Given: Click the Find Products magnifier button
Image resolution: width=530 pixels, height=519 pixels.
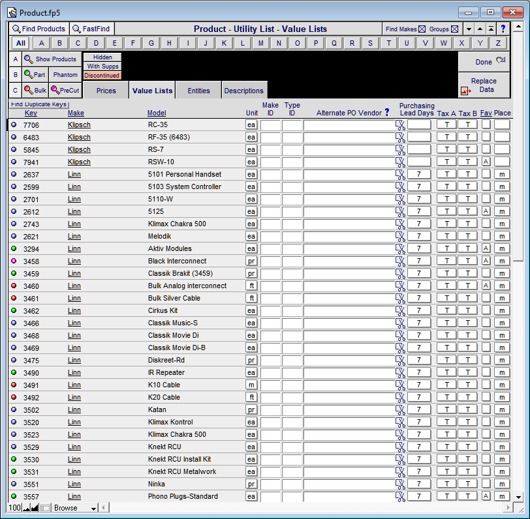Looking at the screenshot, I should tap(39, 29).
